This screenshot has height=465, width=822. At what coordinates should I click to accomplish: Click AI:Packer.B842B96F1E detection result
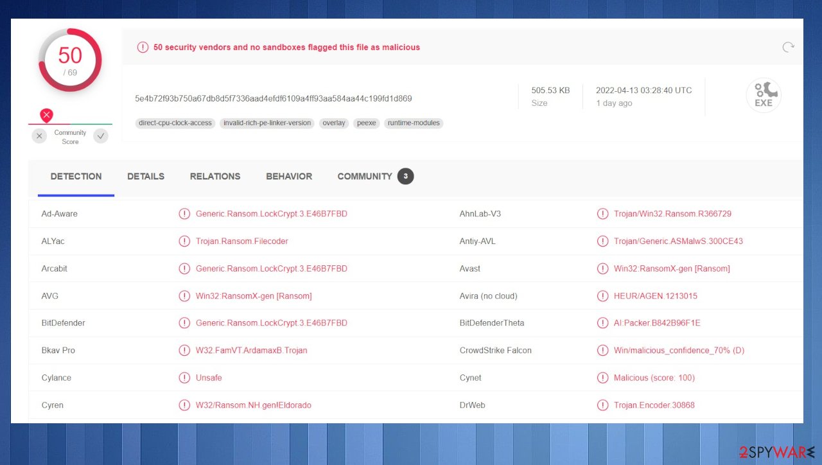point(657,323)
